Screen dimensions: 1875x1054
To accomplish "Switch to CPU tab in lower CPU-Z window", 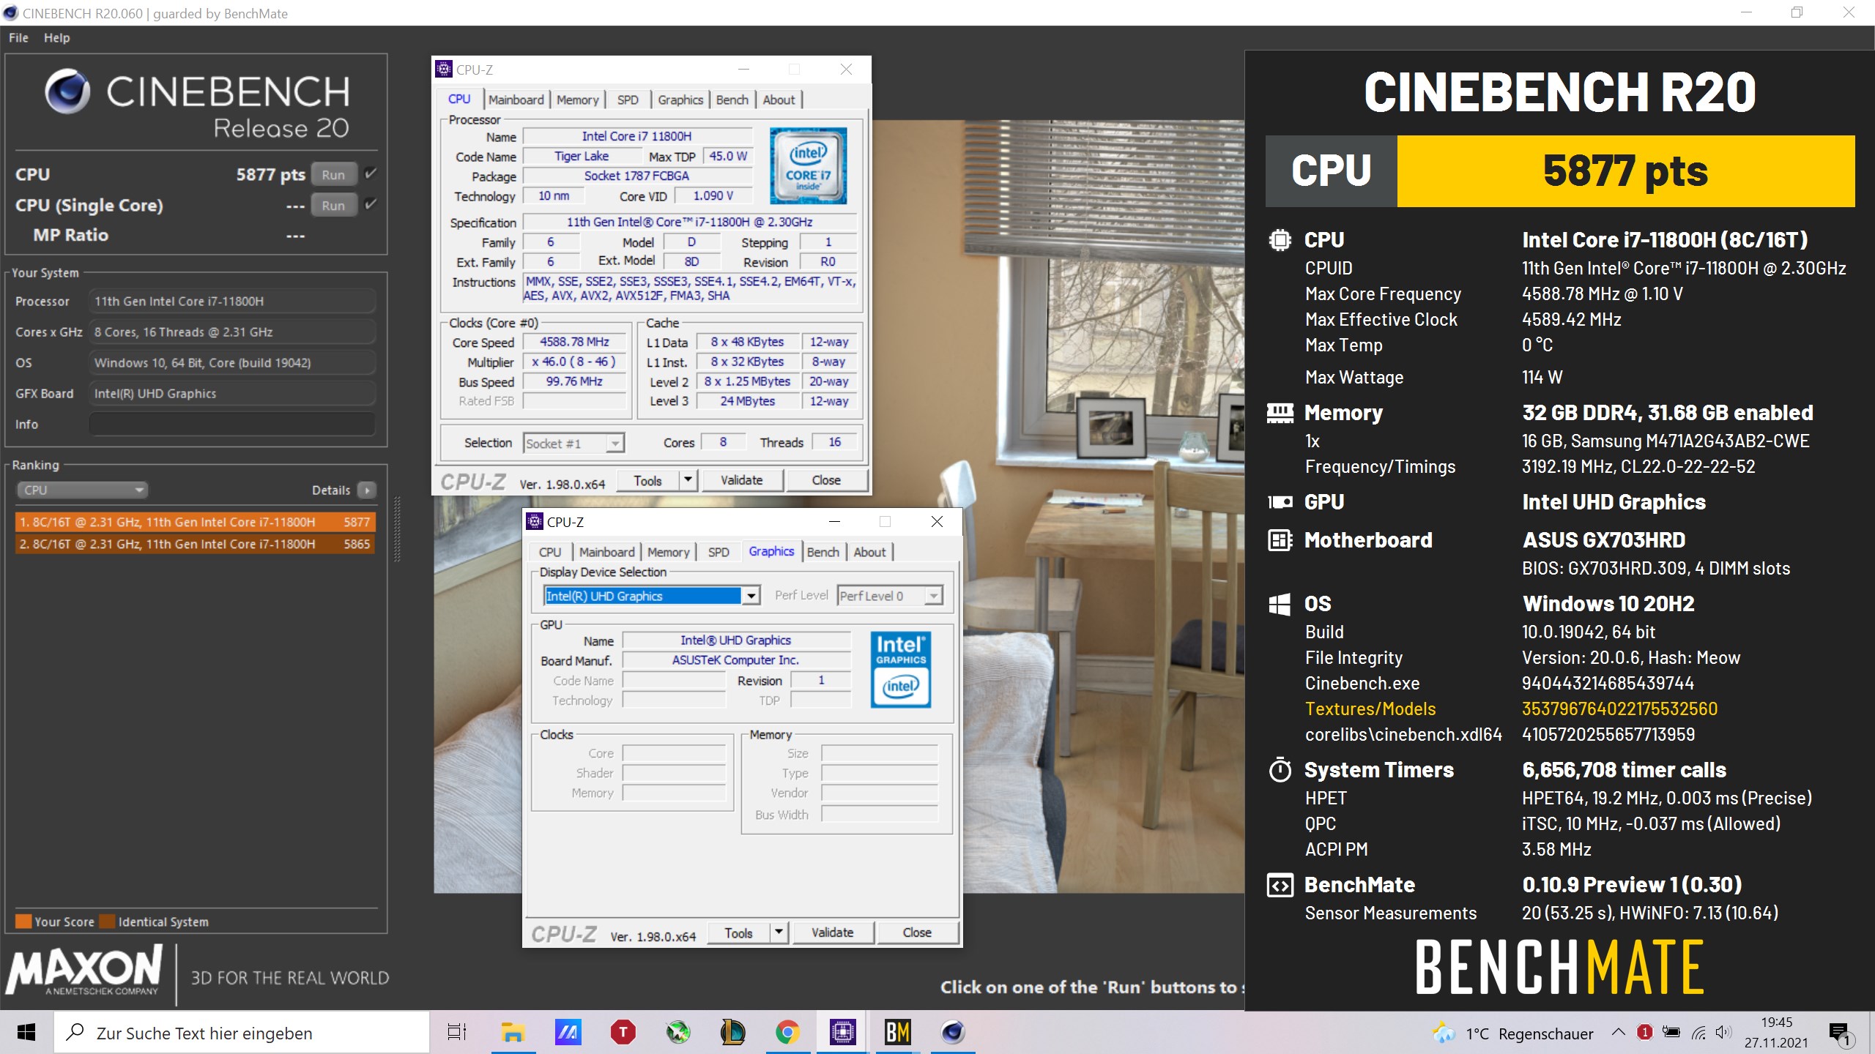I will [549, 552].
